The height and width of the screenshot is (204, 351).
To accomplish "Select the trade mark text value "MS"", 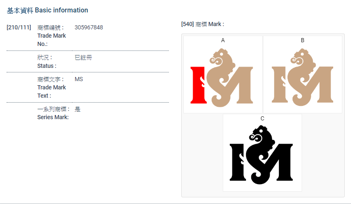I will pyautogui.click(x=79, y=79).
